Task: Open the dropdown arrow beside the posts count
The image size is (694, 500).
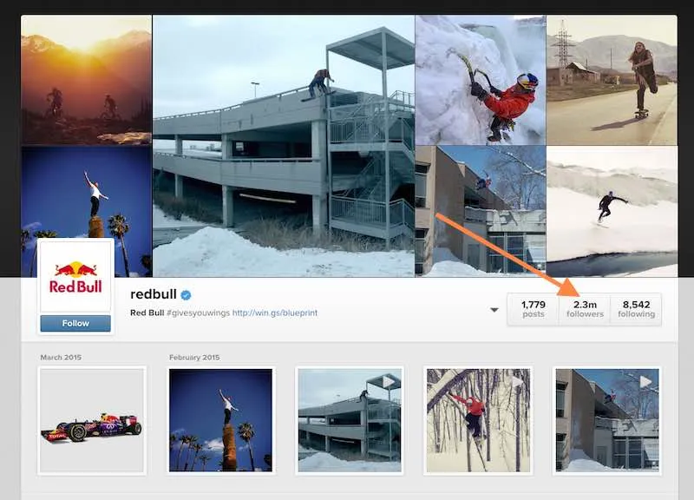Action: 494,310
